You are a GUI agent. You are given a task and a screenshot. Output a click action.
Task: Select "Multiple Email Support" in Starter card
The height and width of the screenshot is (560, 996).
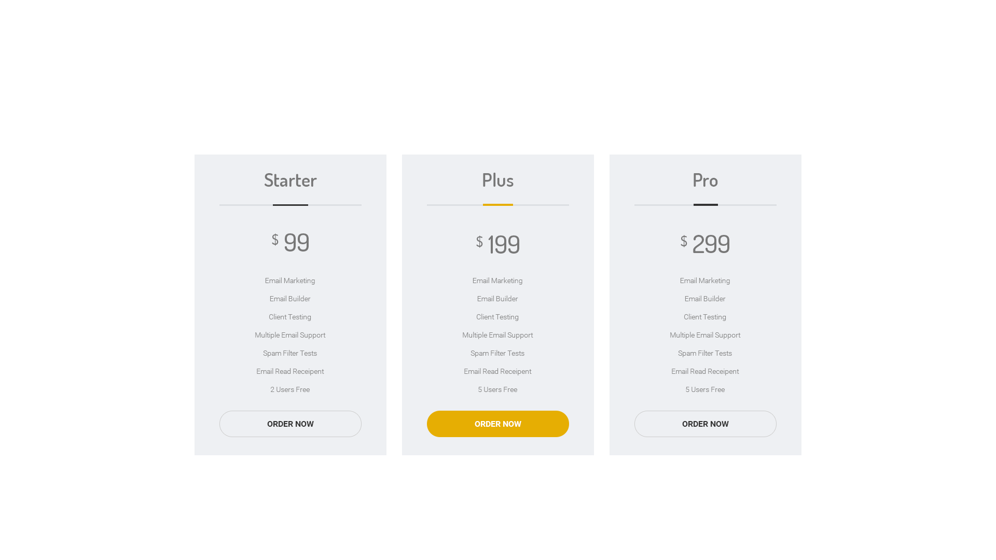point(290,335)
